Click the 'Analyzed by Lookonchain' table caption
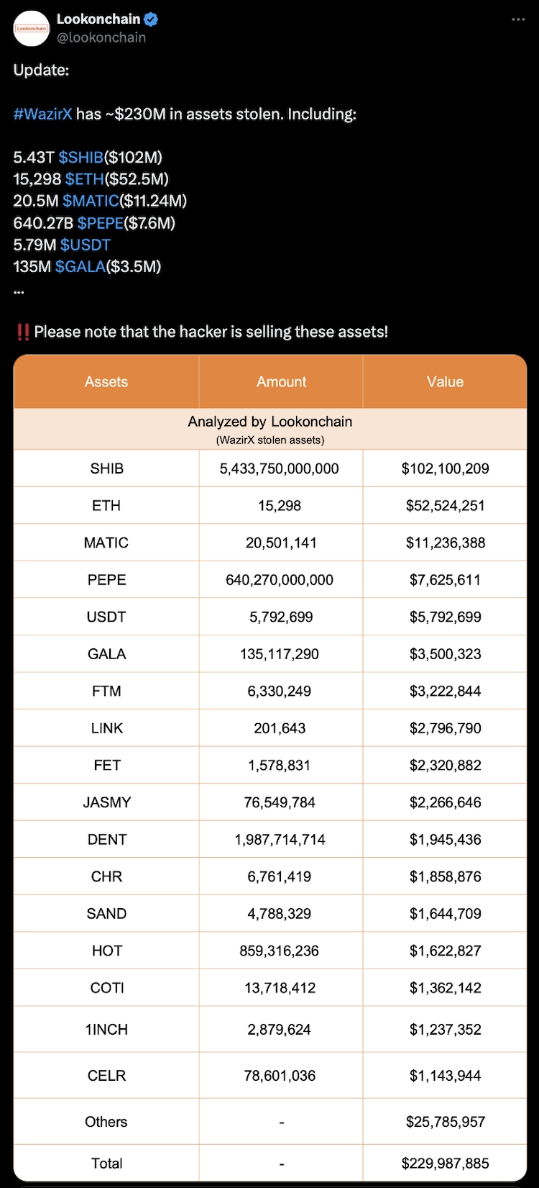This screenshot has width=539, height=1188. [x=270, y=422]
